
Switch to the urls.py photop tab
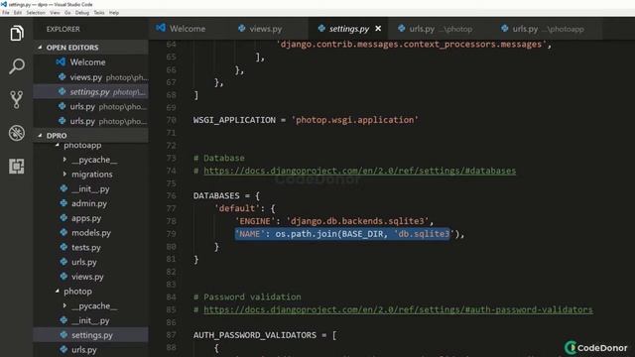(x=436, y=29)
